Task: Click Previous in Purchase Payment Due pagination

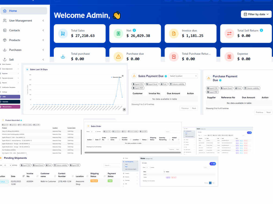Action: point(259,112)
